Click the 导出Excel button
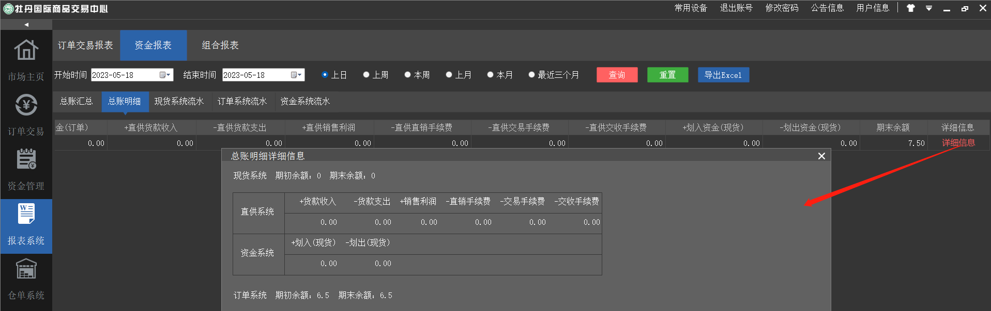The height and width of the screenshot is (311, 991). [x=723, y=75]
